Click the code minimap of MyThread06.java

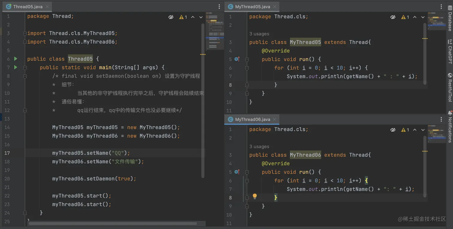tap(437, 134)
